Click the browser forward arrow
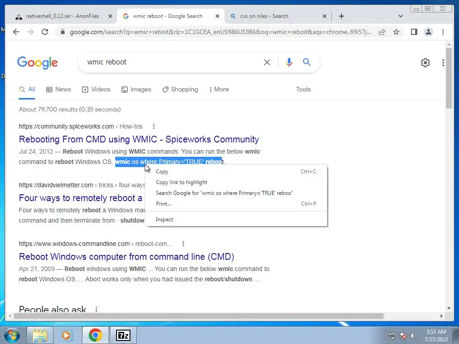Viewport: 459px width, 344px height. click(x=30, y=32)
